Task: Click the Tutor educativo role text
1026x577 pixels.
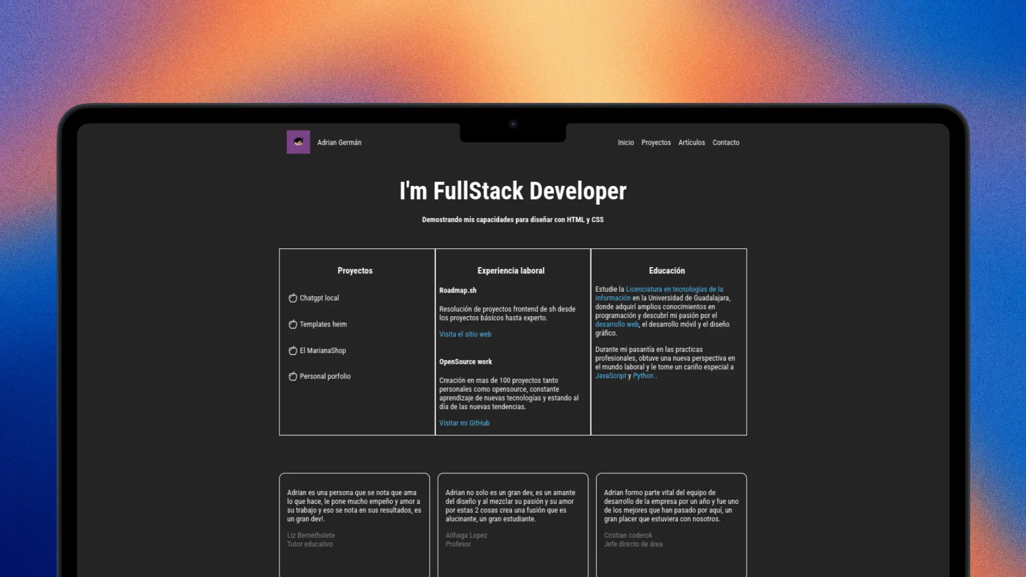Action: coord(310,544)
